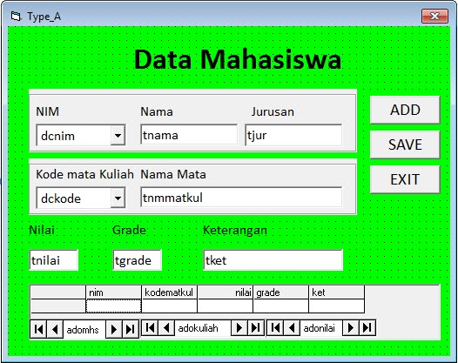This screenshot has width=458, height=363.
Task: Click the NIM label
Action: (x=47, y=111)
